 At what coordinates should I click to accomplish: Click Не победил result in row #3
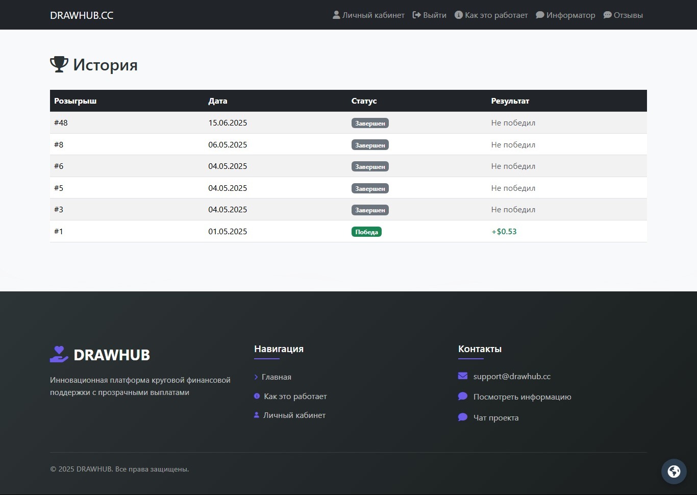(x=513, y=209)
